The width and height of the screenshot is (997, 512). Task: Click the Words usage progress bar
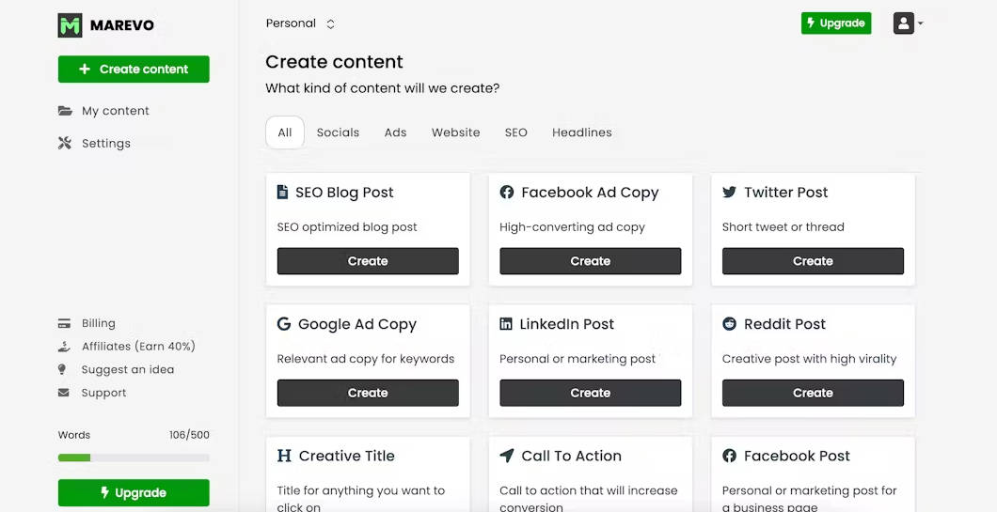click(134, 458)
